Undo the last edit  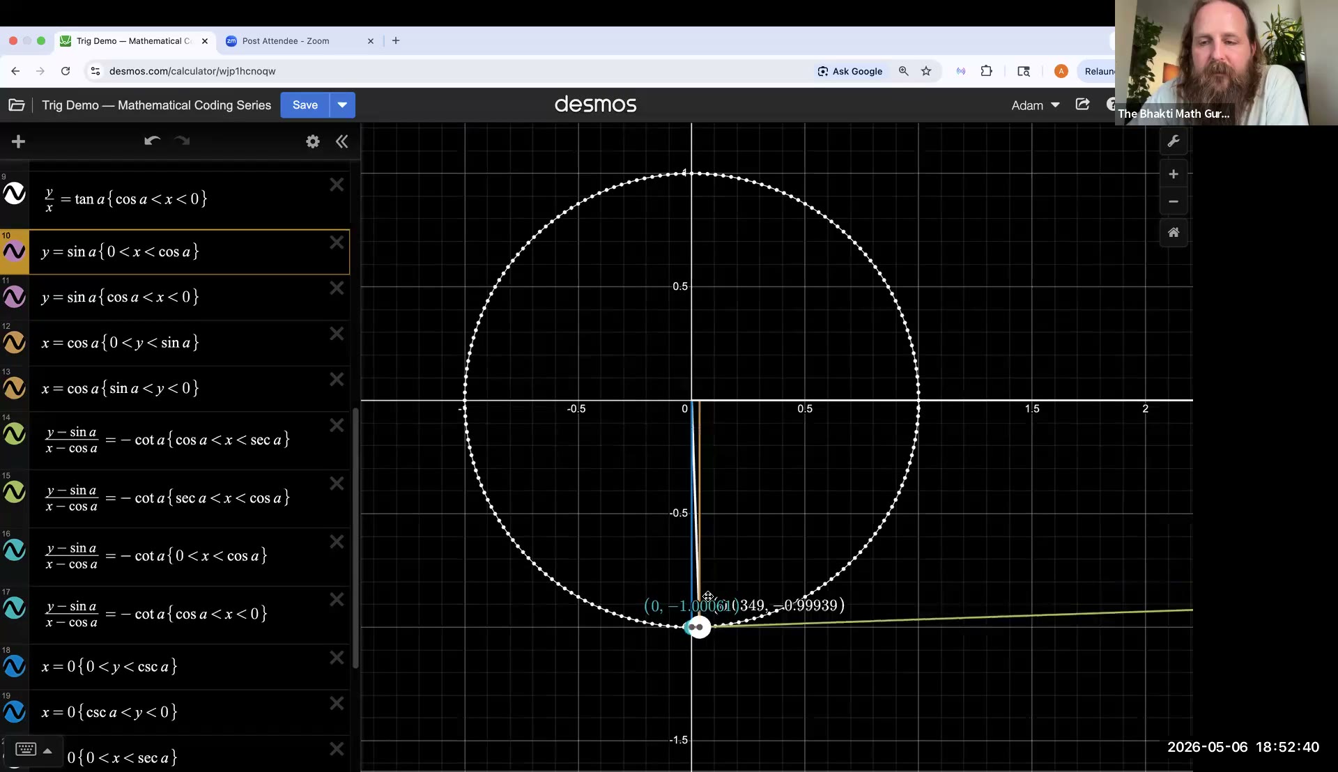click(x=152, y=141)
